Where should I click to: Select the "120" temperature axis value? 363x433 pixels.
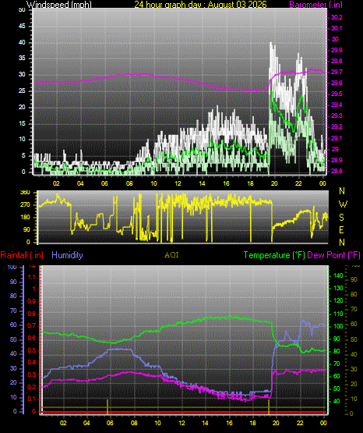pyautogui.click(x=338, y=300)
